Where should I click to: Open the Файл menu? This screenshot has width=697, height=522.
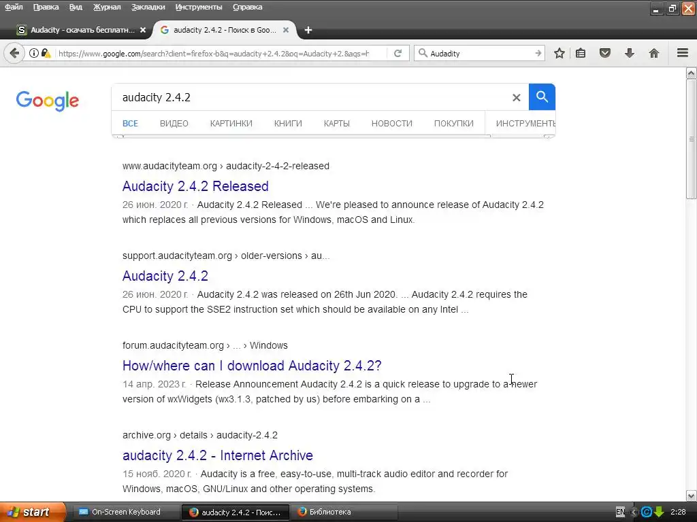[x=14, y=7]
